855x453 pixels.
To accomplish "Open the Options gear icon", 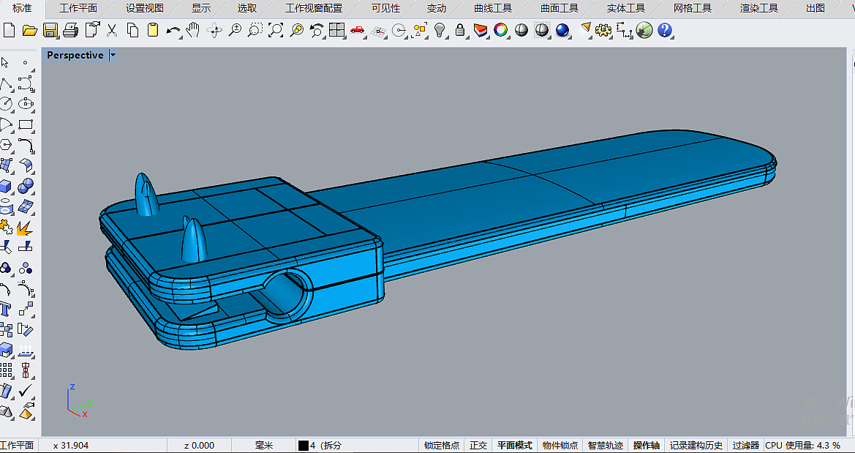I will pyautogui.click(x=603, y=30).
